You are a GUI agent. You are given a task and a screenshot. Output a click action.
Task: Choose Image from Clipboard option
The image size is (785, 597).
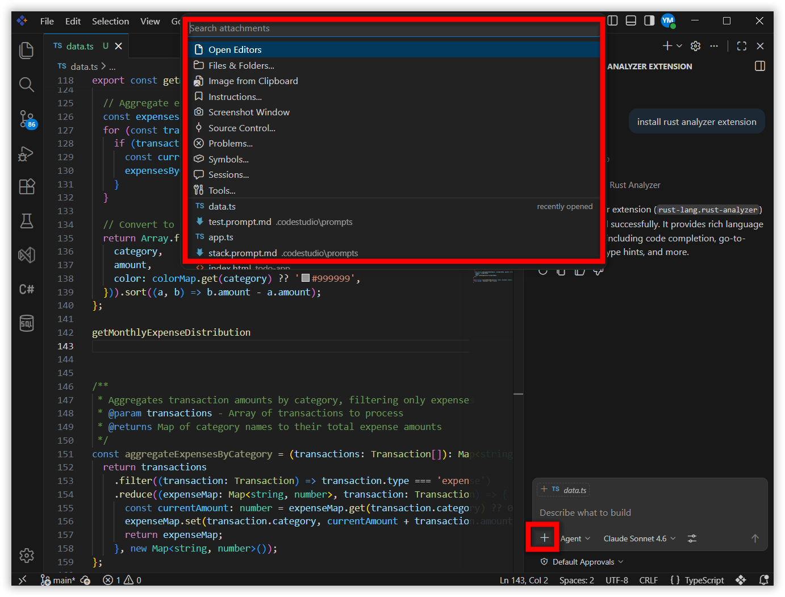point(394,81)
